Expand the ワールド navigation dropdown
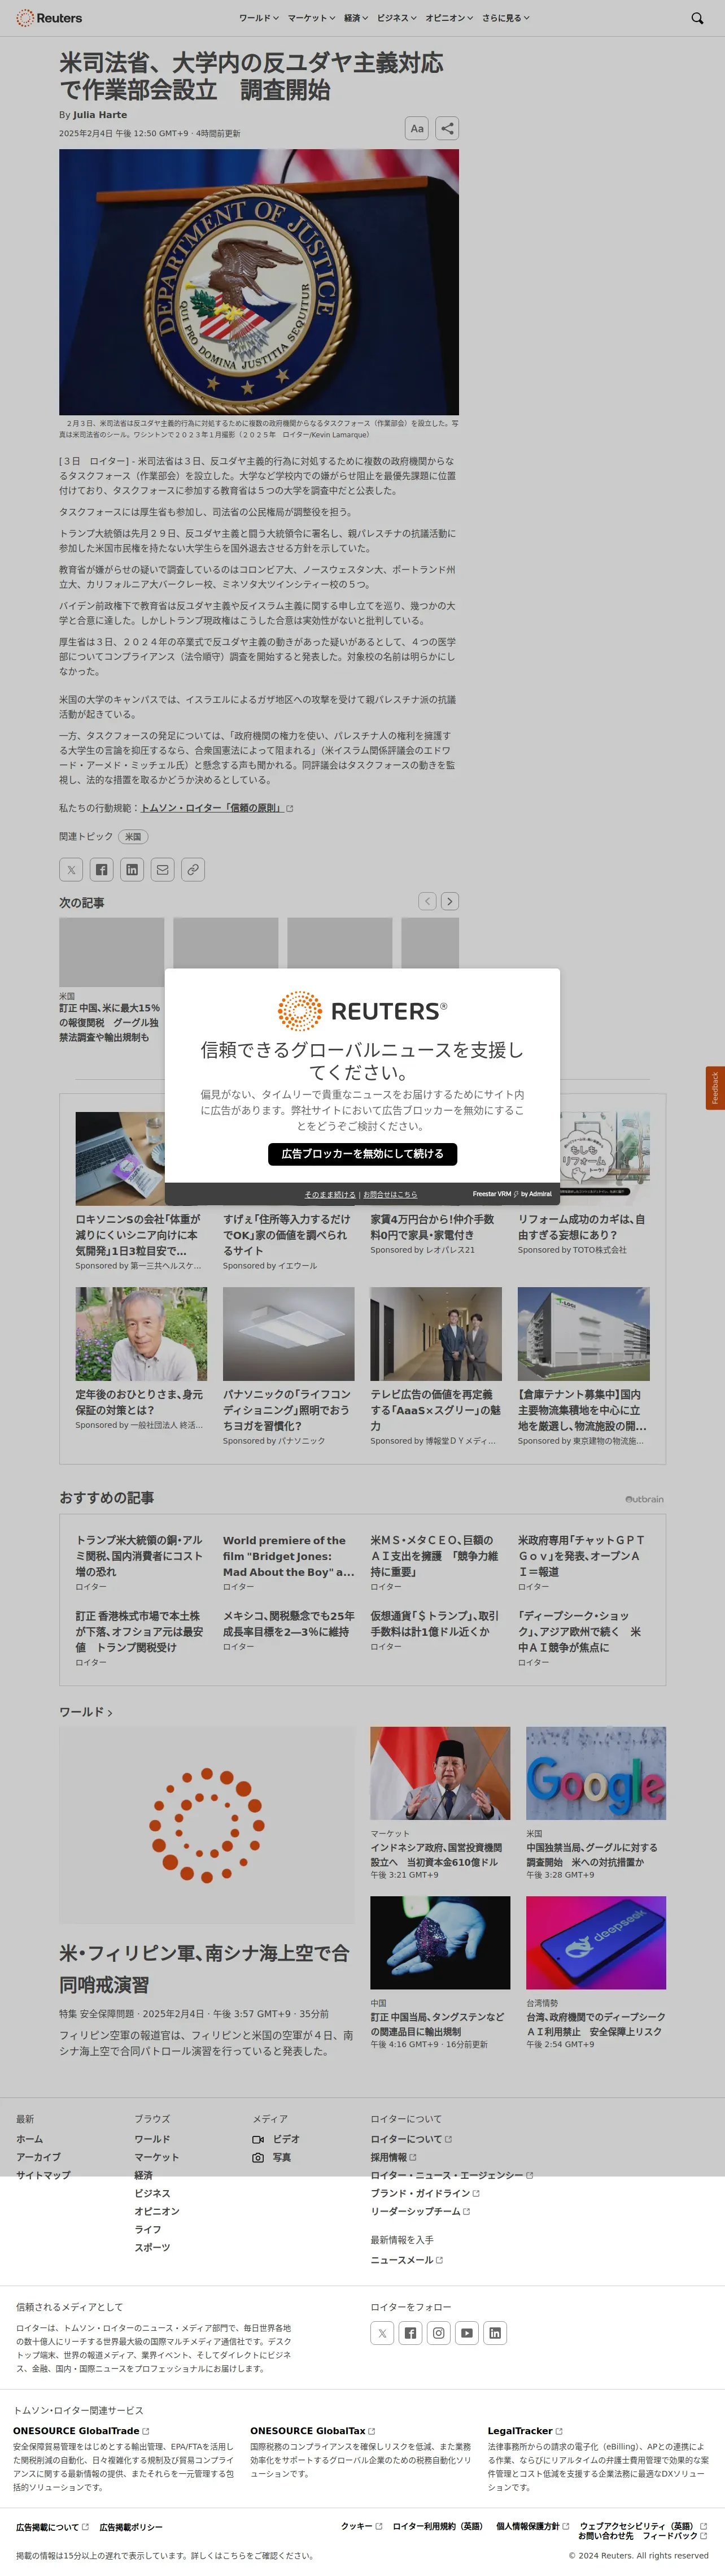Screen dimensions: 725x2576 257,18
